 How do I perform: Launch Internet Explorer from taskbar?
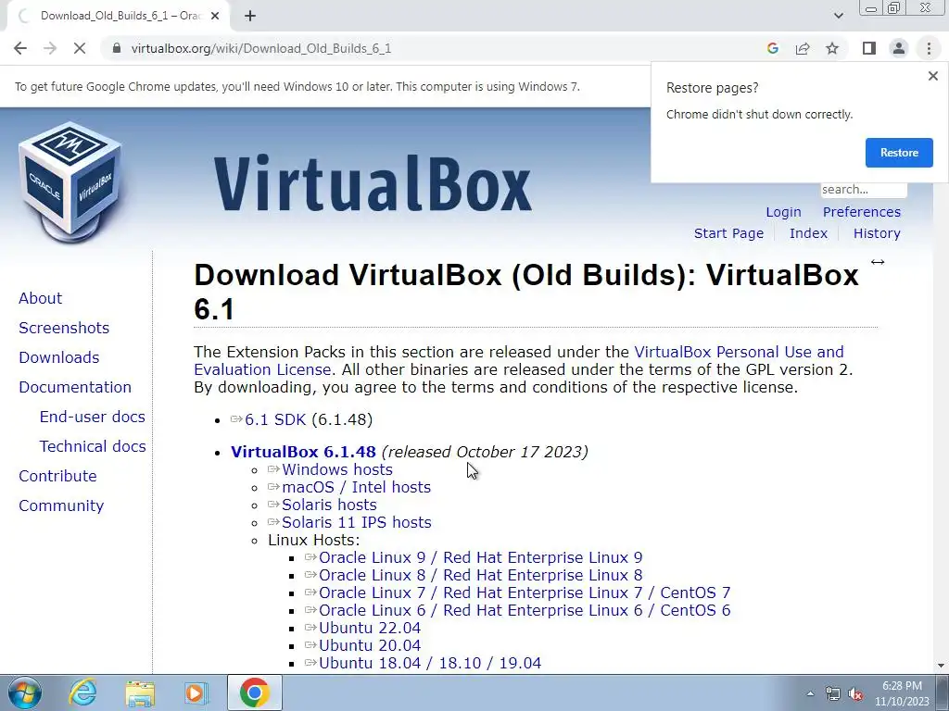[82, 692]
